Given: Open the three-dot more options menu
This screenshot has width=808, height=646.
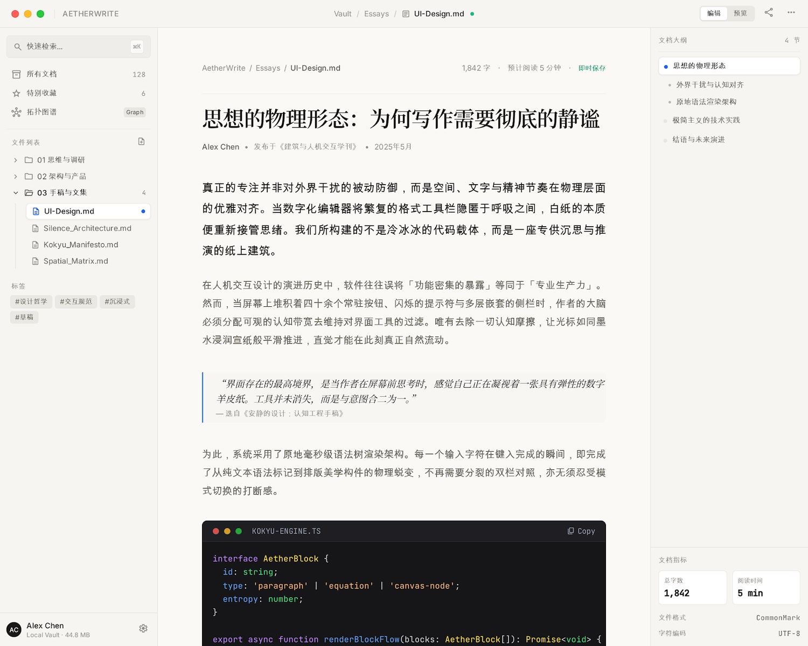Looking at the screenshot, I should 791,12.
